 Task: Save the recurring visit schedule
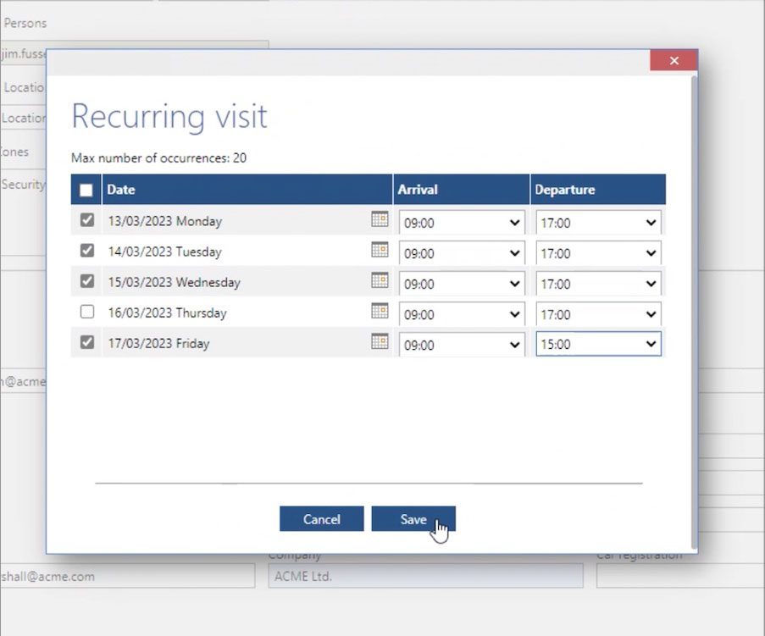coord(413,518)
